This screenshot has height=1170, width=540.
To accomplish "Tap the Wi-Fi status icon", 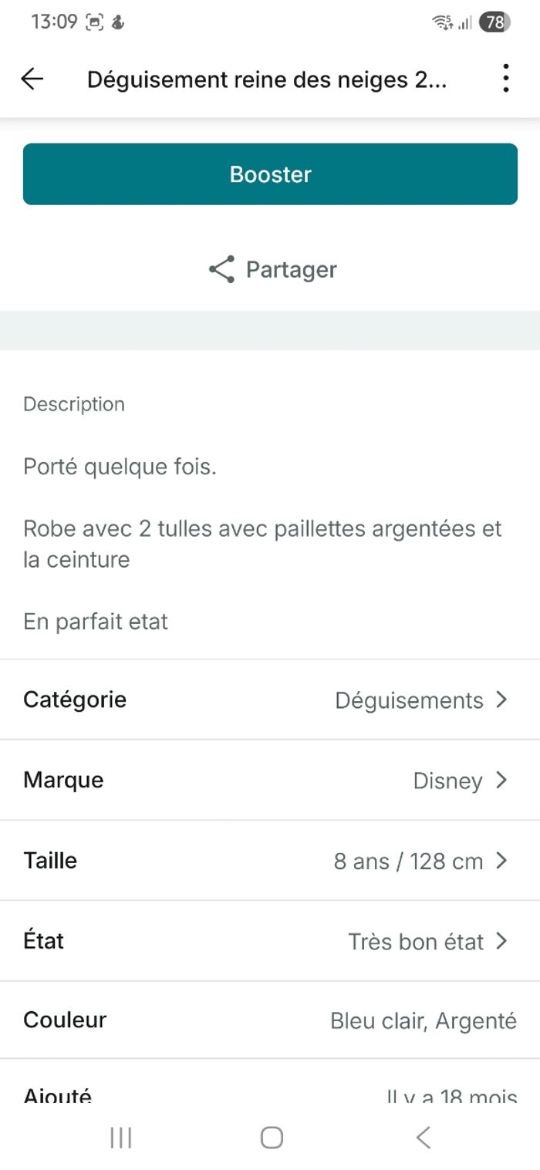I will click(x=442, y=22).
